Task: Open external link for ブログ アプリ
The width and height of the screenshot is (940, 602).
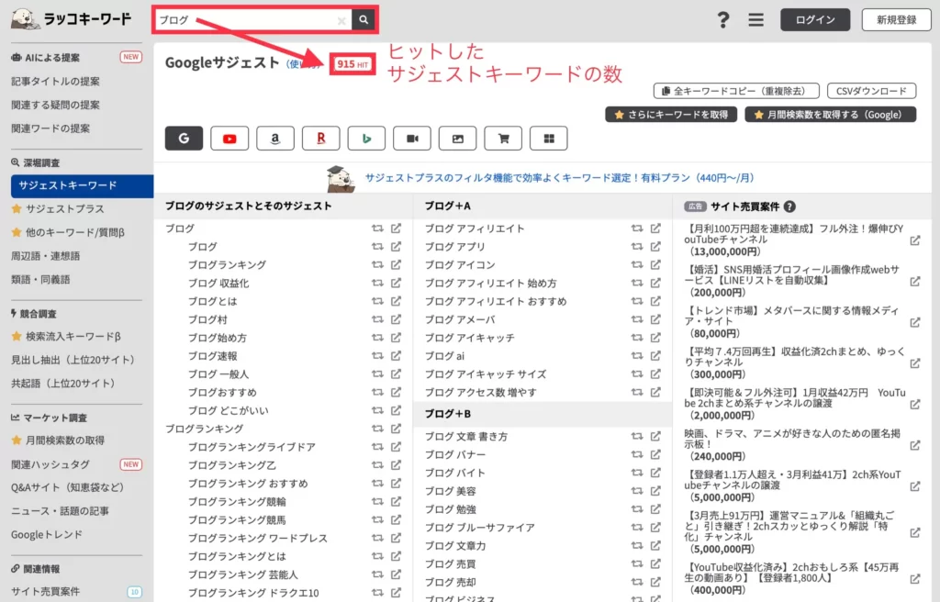Action: 655,247
